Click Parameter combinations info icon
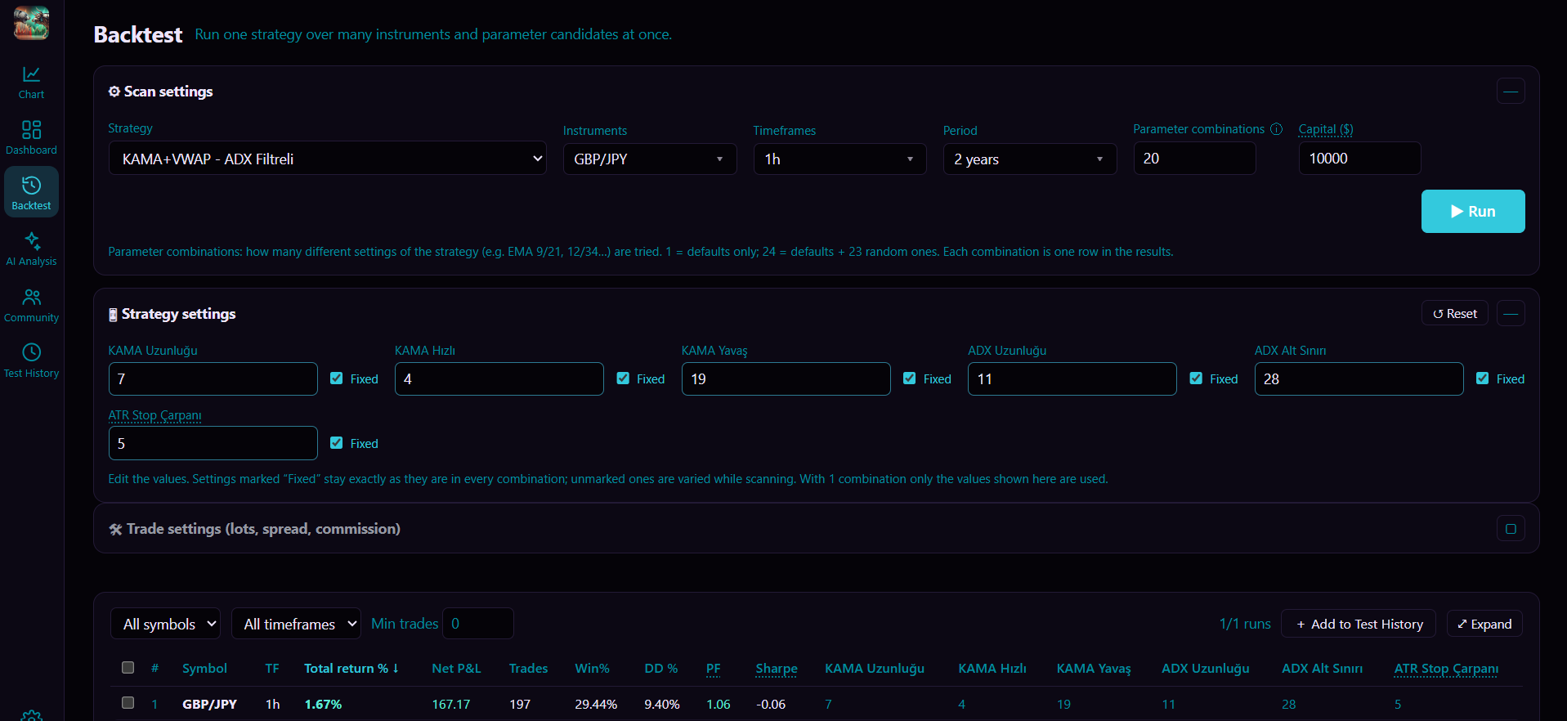Viewport: 1567px width, 721px height. (1276, 129)
